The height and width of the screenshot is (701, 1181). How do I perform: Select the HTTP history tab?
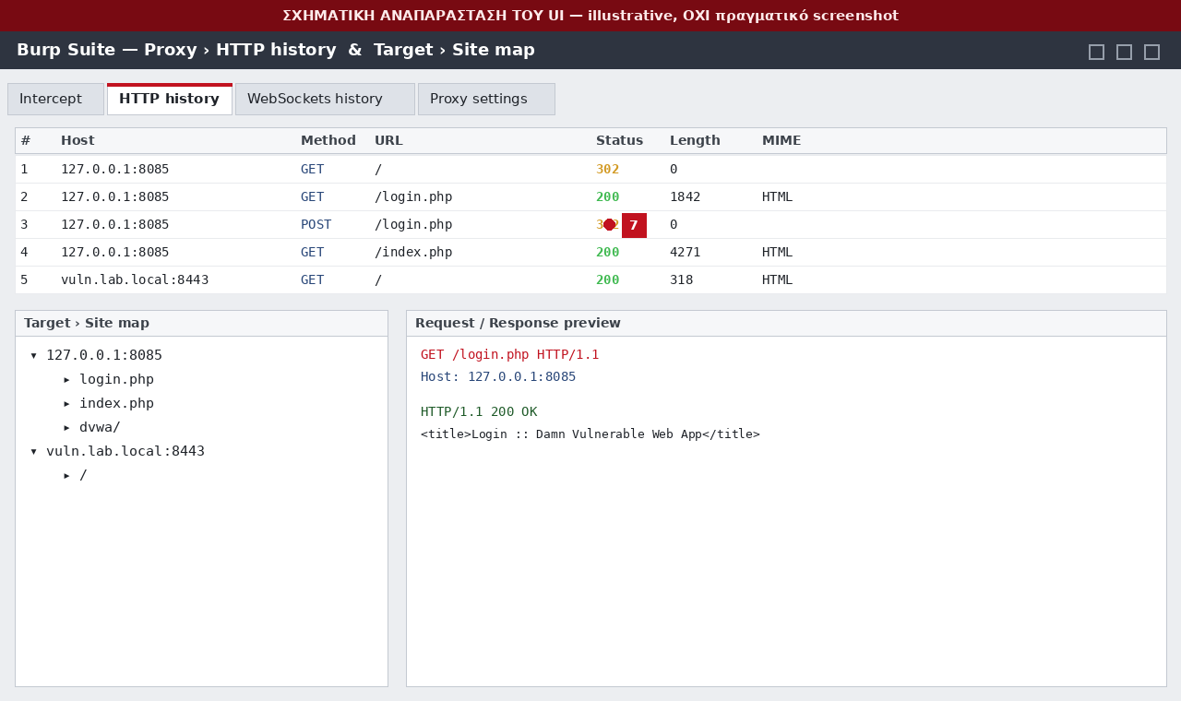[170, 99]
